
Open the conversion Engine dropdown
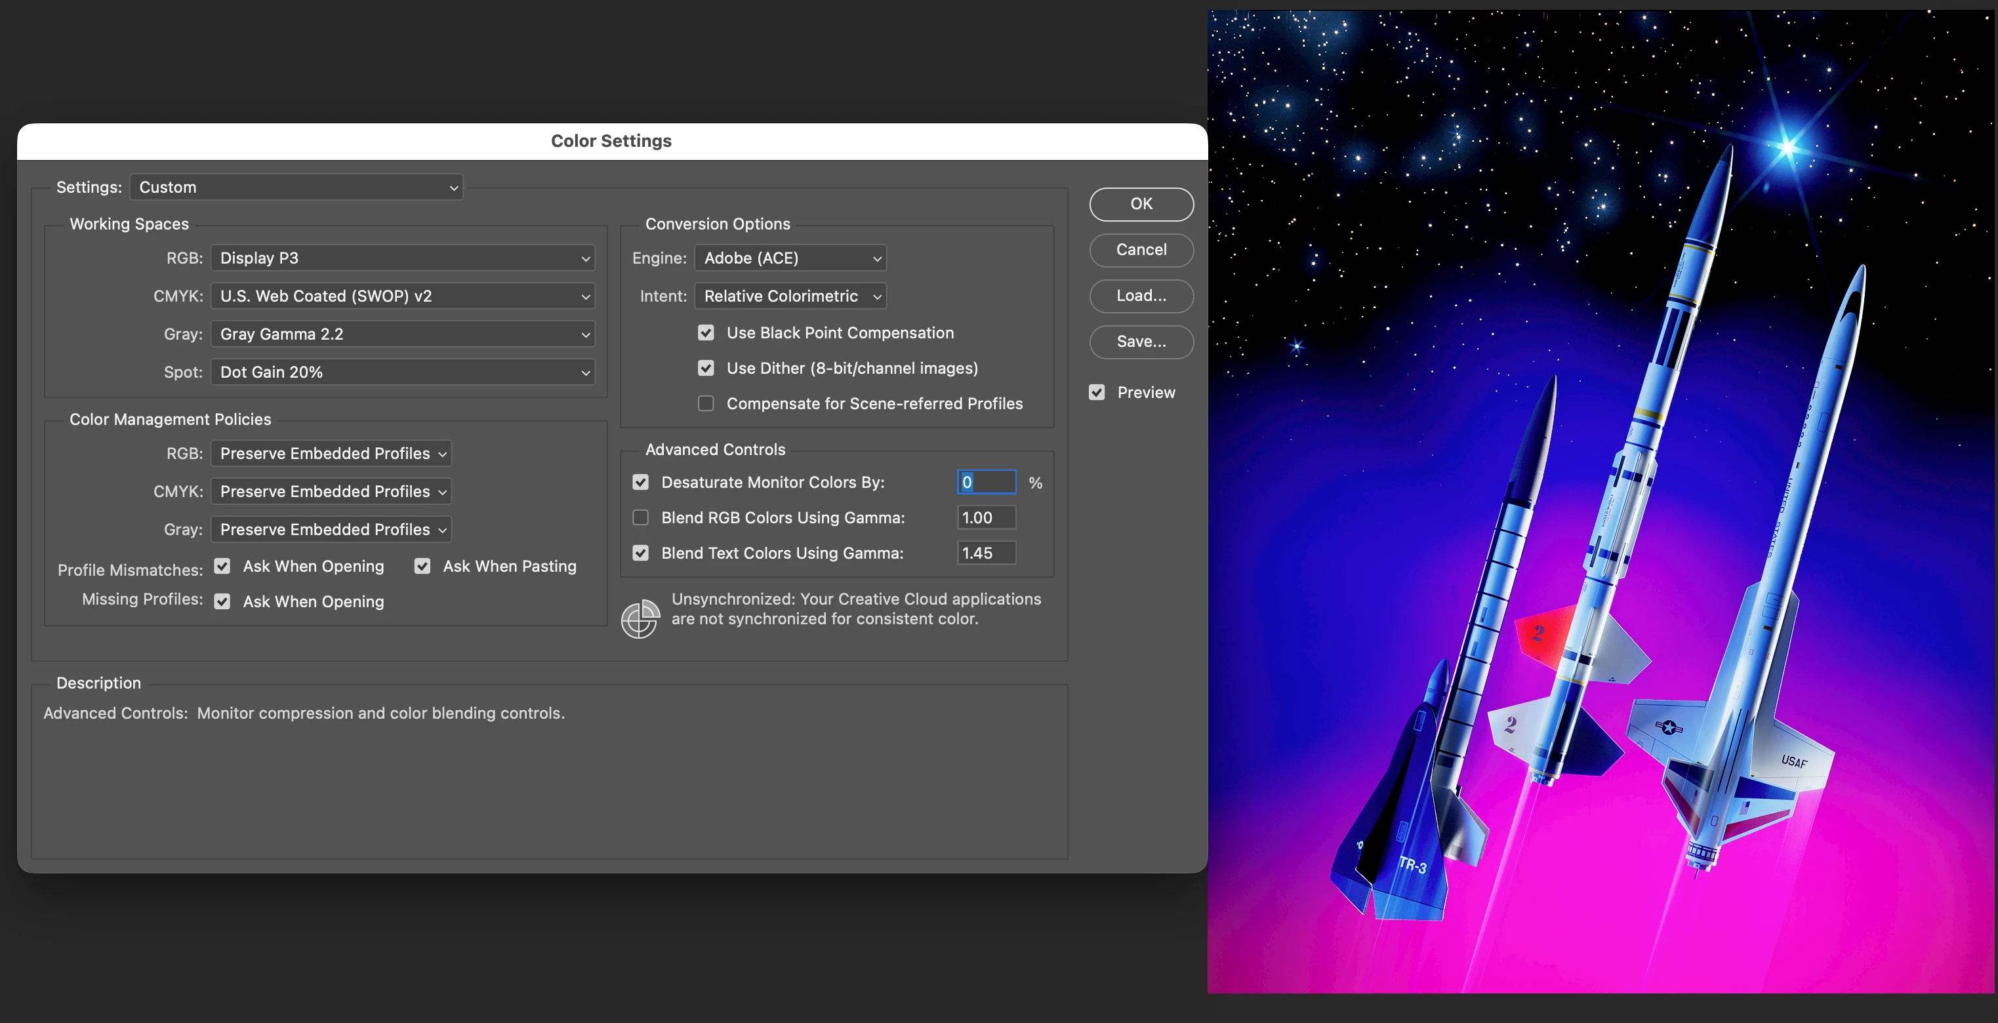pyautogui.click(x=790, y=258)
